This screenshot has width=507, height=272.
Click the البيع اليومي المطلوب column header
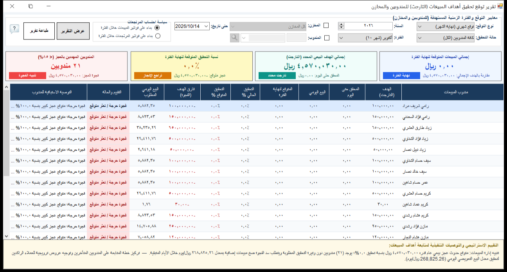click(x=147, y=92)
